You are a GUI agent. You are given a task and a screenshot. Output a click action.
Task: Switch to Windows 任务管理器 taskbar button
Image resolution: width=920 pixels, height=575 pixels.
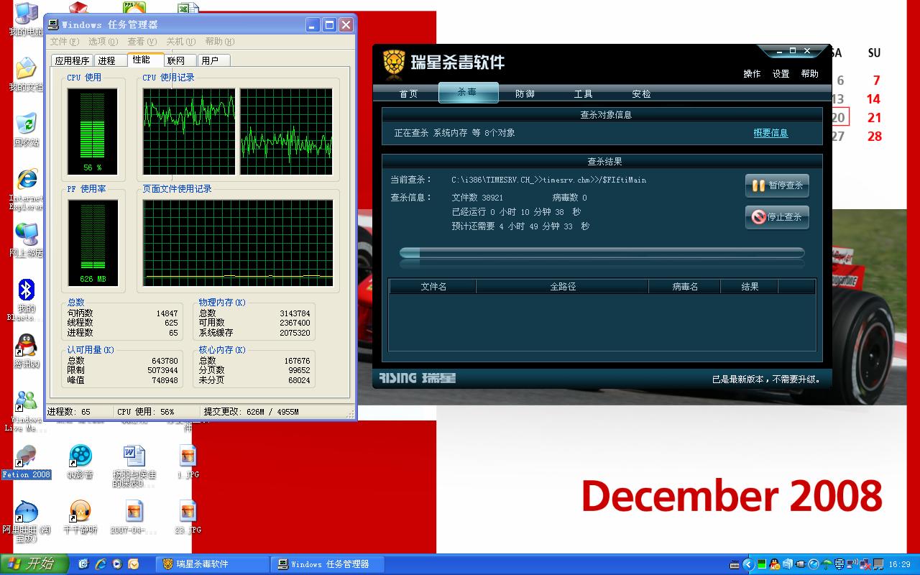click(x=328, y=564)
